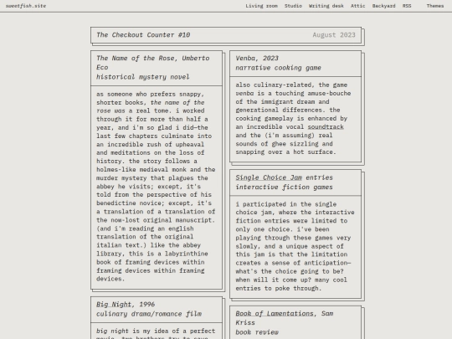Viewport: 452px width, 339px height.
Task: Click the 'amuse-bouche' text in Venba review
Action: point(329,94)
